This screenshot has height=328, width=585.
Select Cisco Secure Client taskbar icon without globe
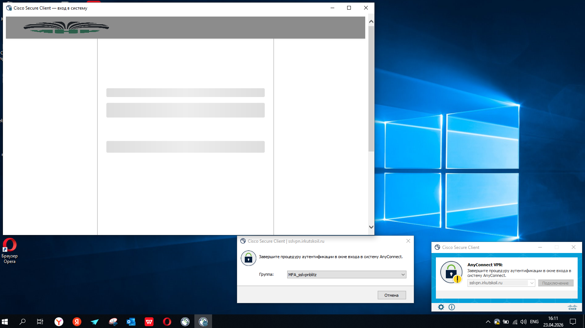click(185, 322)
